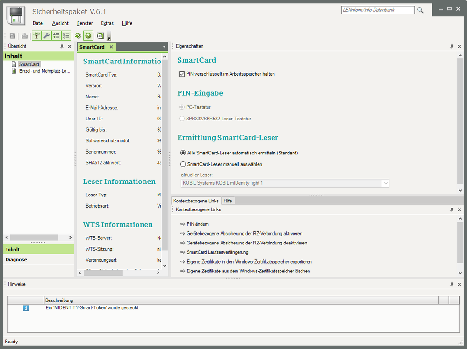Viewport: 467px width, 349px height.
Task: Click the Softwareschutzmodul label
Action: (x=108, y=140)
